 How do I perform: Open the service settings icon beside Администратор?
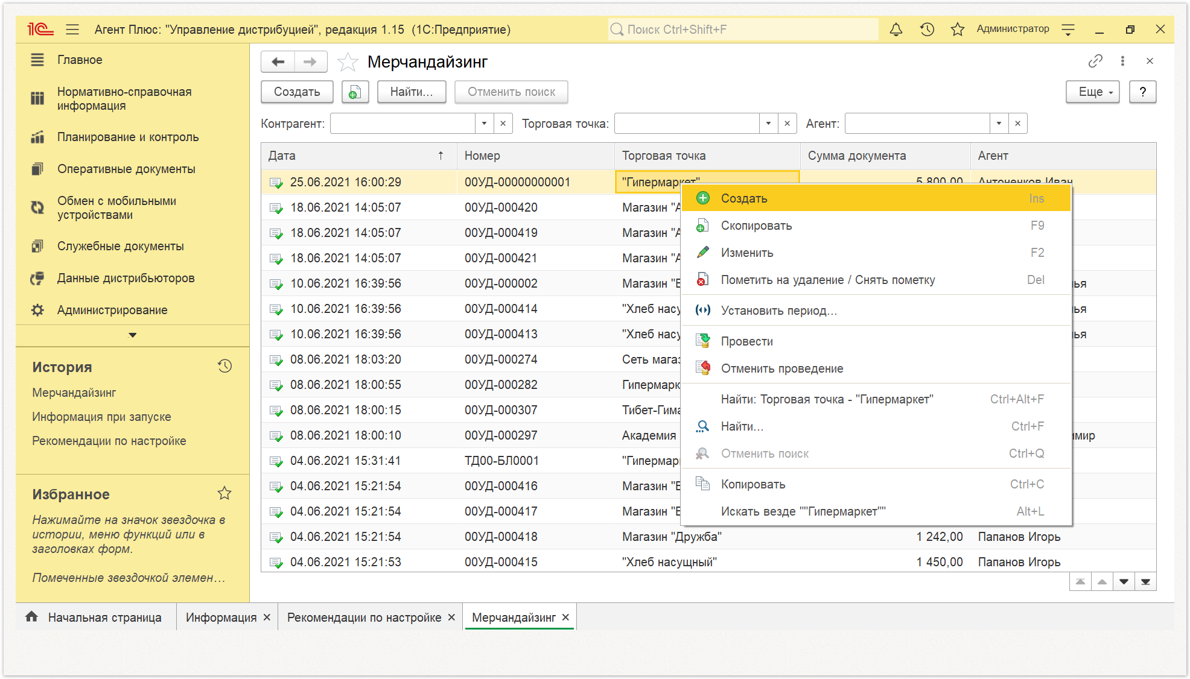(x=1068, y=29)
